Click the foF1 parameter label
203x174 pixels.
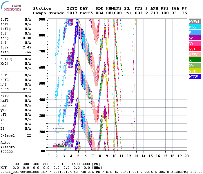[x=5, y=24]
